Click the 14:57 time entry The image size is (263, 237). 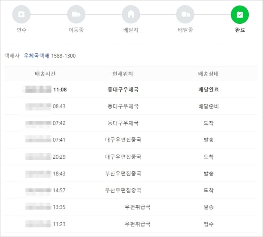59,190
